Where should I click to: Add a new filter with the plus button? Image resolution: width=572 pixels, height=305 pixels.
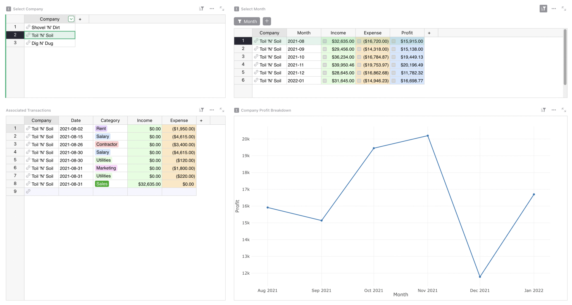coord(266,21)
